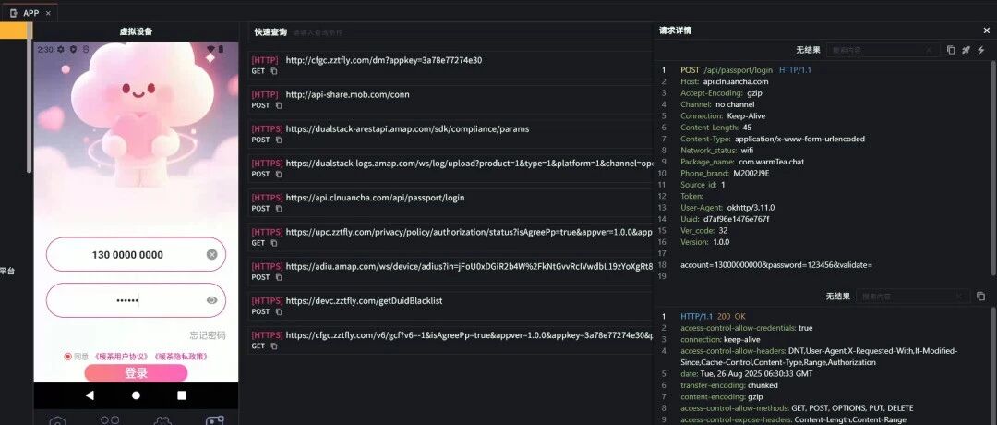Open the 忘记密码 link
The image size is (997, 425).
[208, 335]
